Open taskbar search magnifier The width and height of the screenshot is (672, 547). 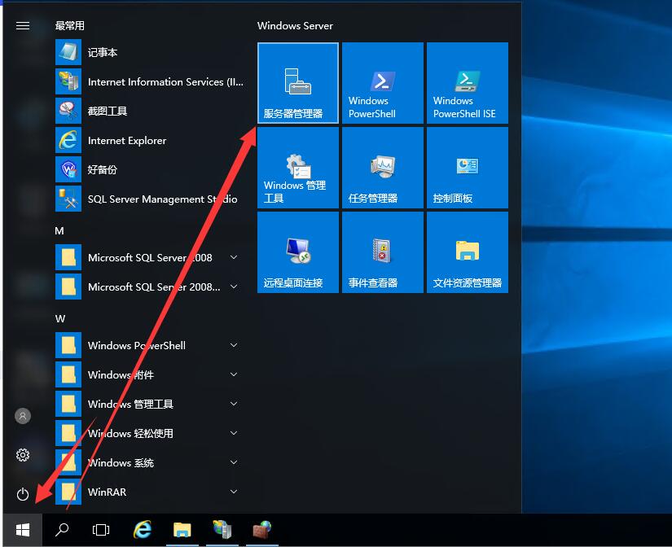[x=62, y=530]
